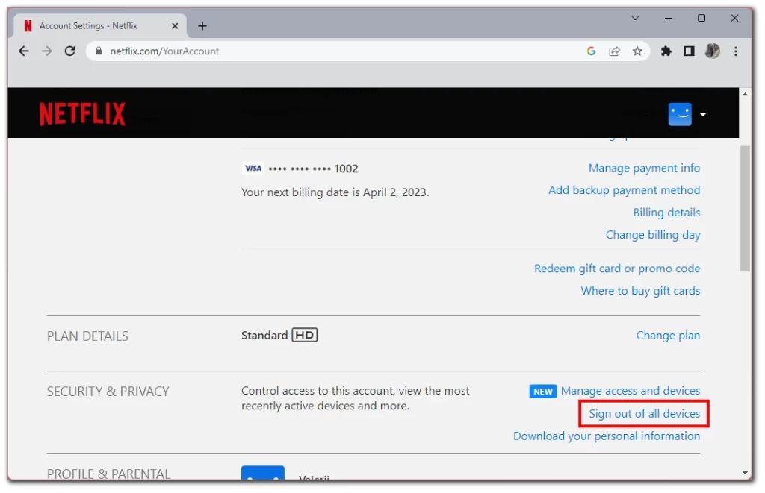The width and height of the screenshot is (765, 493).
Task: Go back using the browser back arrow
Action: tap(23, 51)
